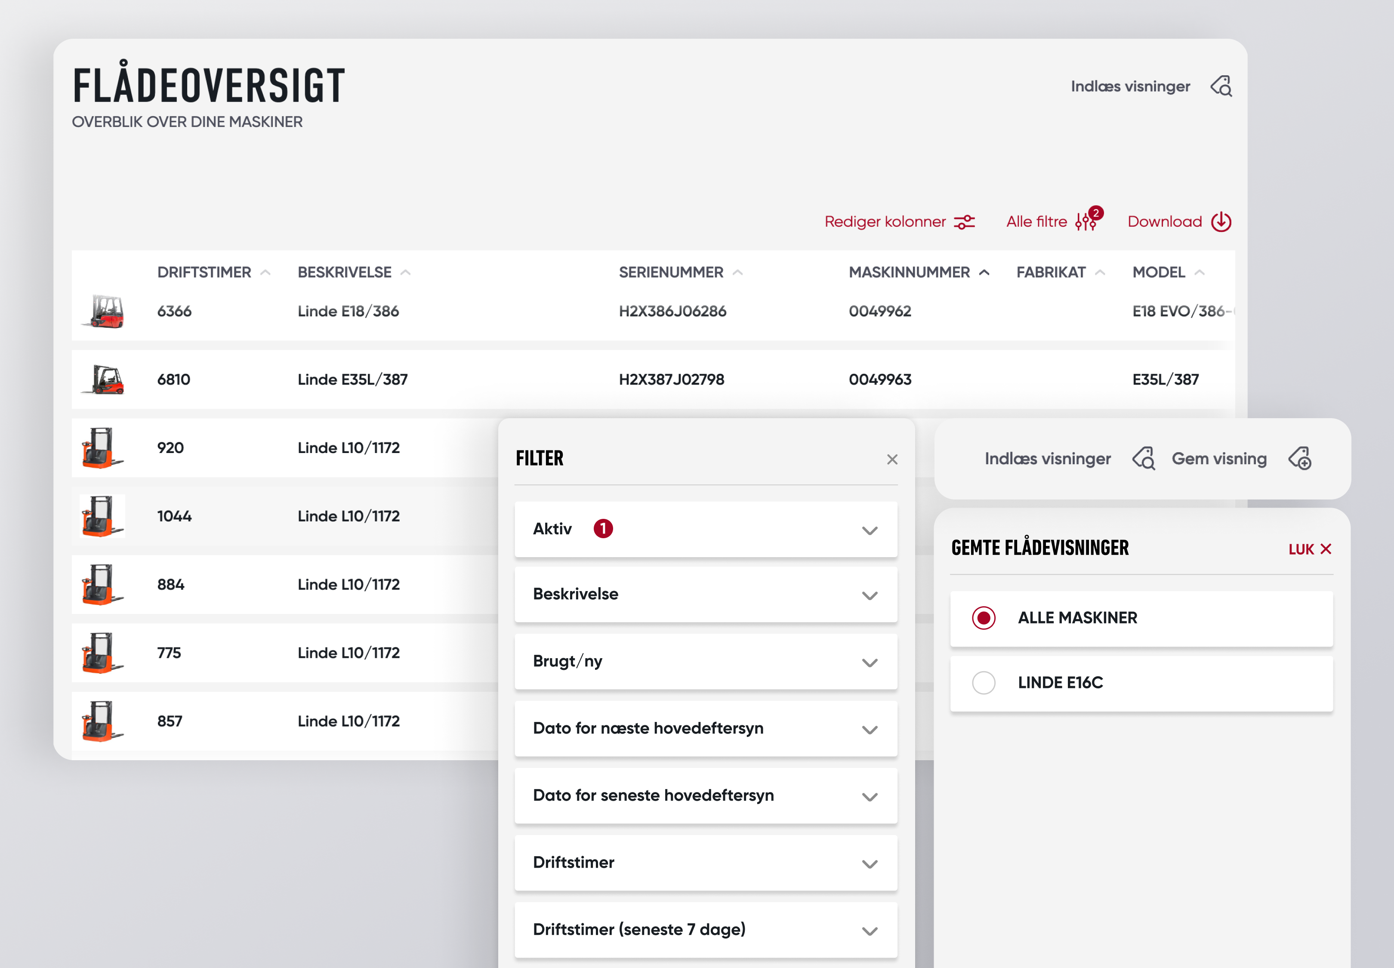Expand the Aktiv filter dropdown
Viewport: 1394px width, 968px height.
869,531
